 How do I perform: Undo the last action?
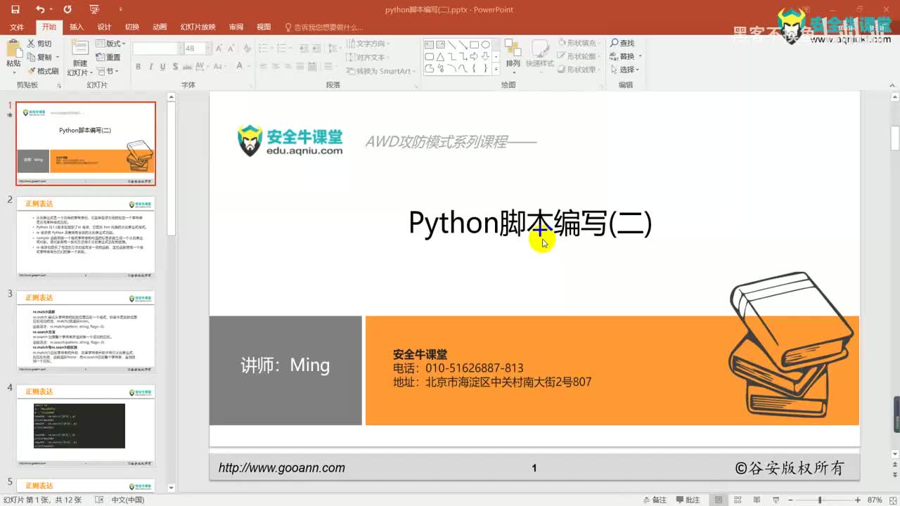tap(40, 10)
